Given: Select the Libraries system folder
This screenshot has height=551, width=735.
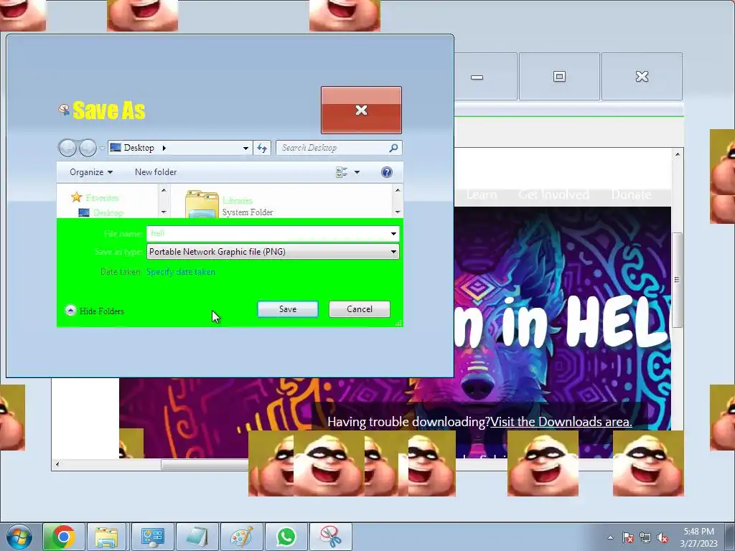Looking at the screenshot, I should [228, 204].
